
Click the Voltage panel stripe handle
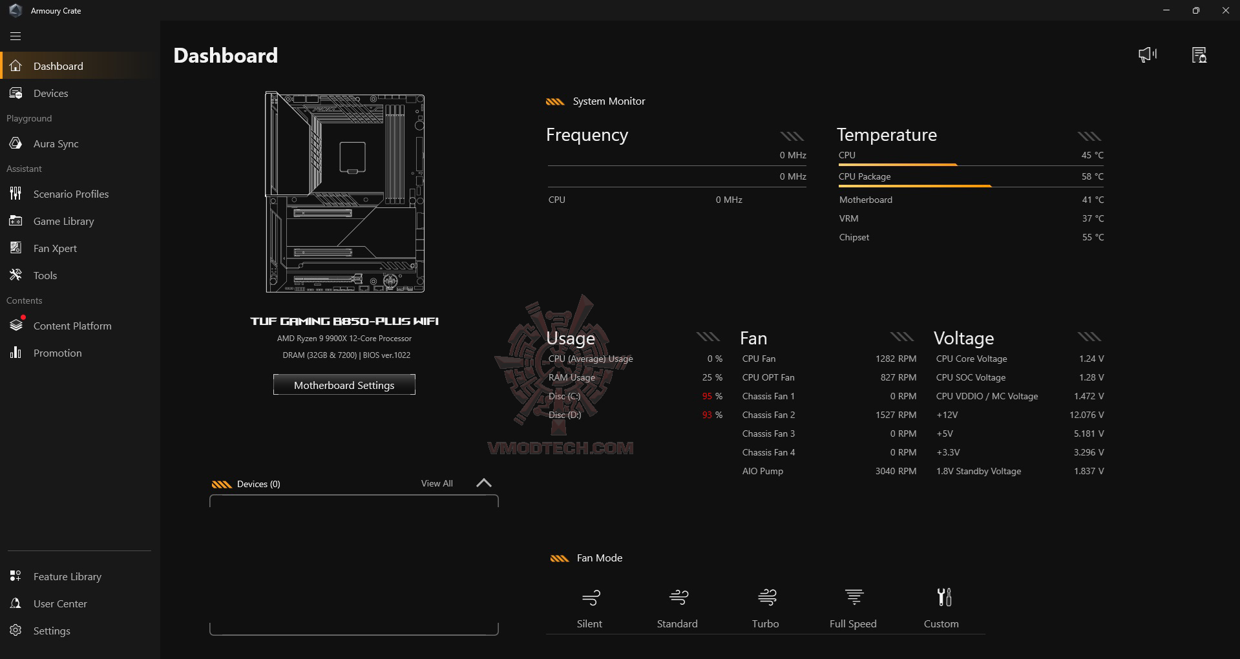(x=1089, y=337)
